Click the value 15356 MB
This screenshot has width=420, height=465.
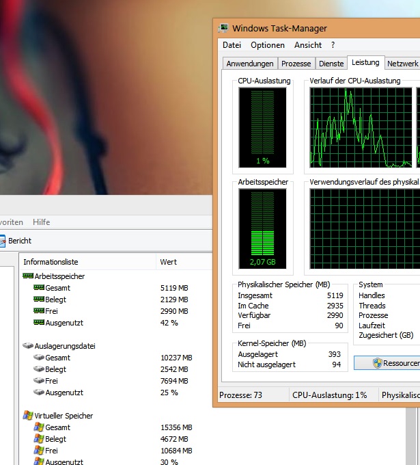[176, 427]
